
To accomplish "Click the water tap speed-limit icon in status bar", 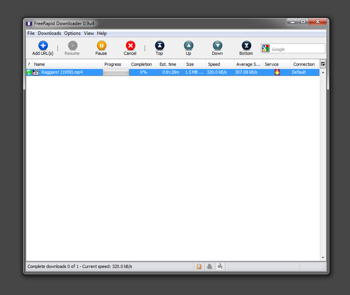I will [220, 266].
